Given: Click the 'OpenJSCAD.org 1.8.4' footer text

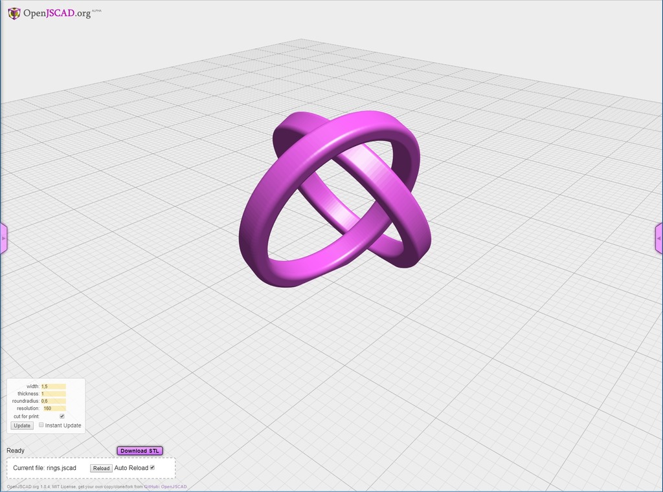Looking at the screenshot, I should [x=28, y=487].
